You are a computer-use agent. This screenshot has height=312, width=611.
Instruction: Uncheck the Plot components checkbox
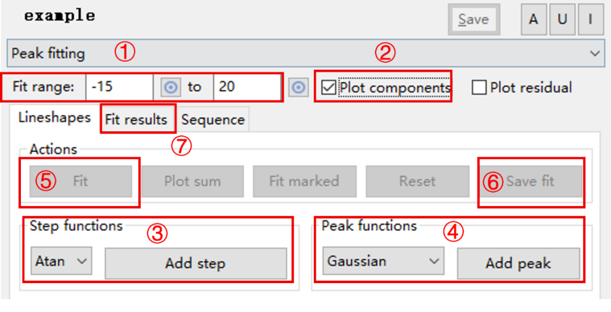329,88
